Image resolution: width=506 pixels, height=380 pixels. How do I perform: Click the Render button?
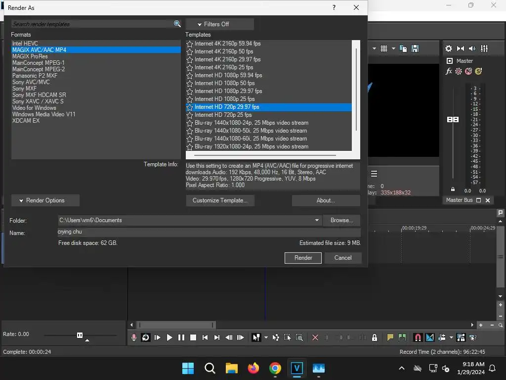[x=303, y=258]
